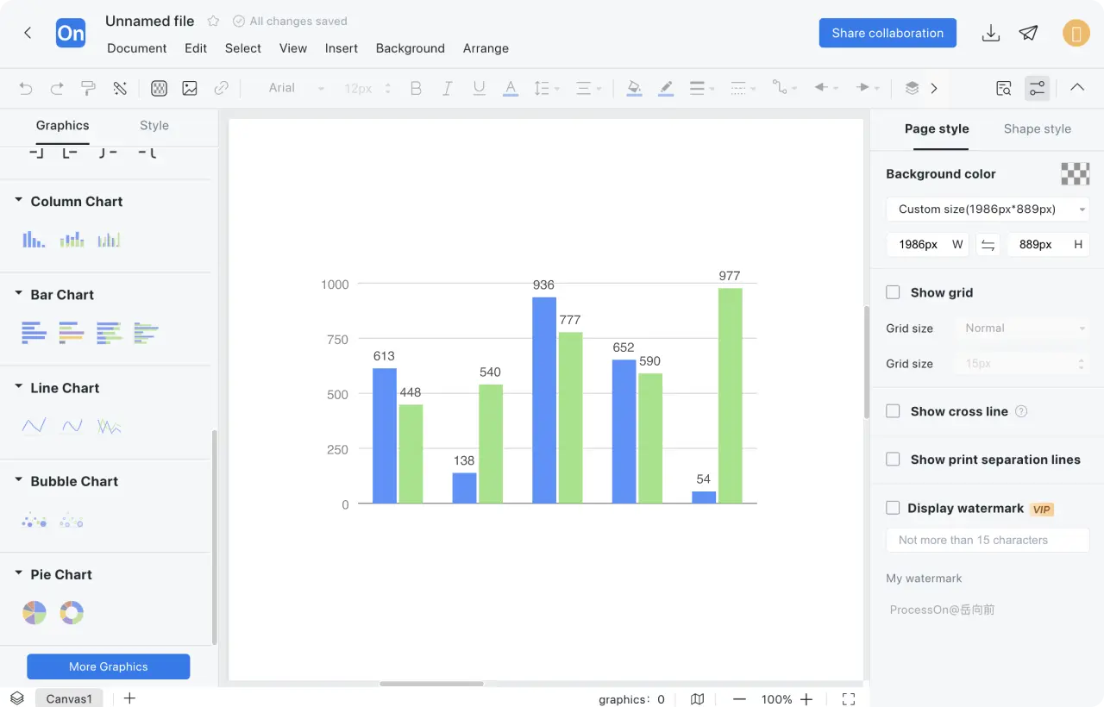
Task: Toggle fullscreen view icon
Action: 849,699
